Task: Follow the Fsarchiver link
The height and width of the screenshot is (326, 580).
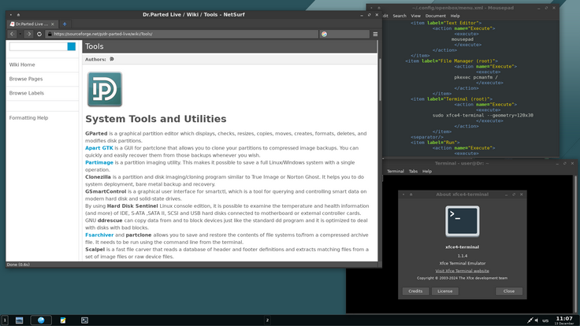Action: click(99, 235)
